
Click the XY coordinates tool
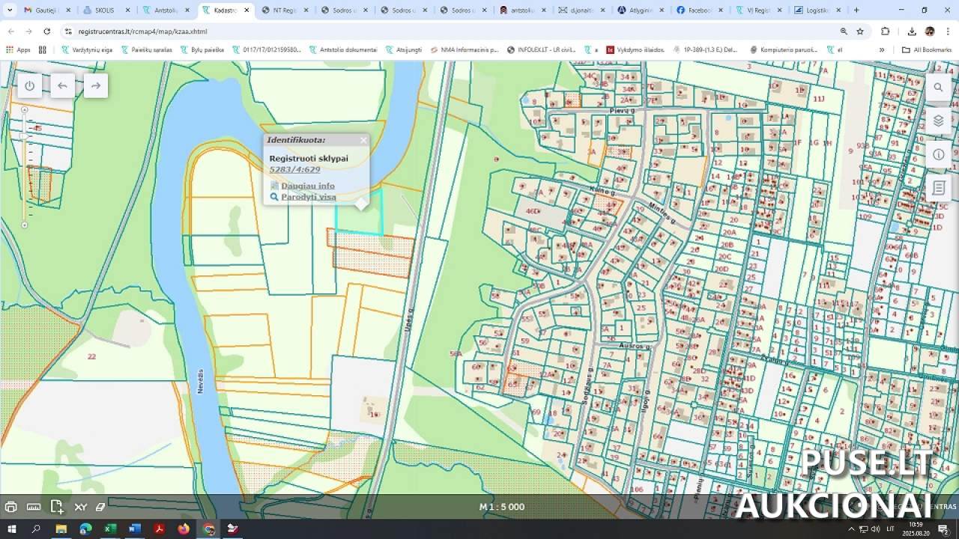(x=80, y=507)
